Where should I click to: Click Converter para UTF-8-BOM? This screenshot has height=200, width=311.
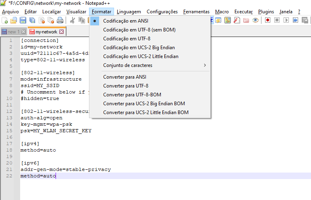150,95
